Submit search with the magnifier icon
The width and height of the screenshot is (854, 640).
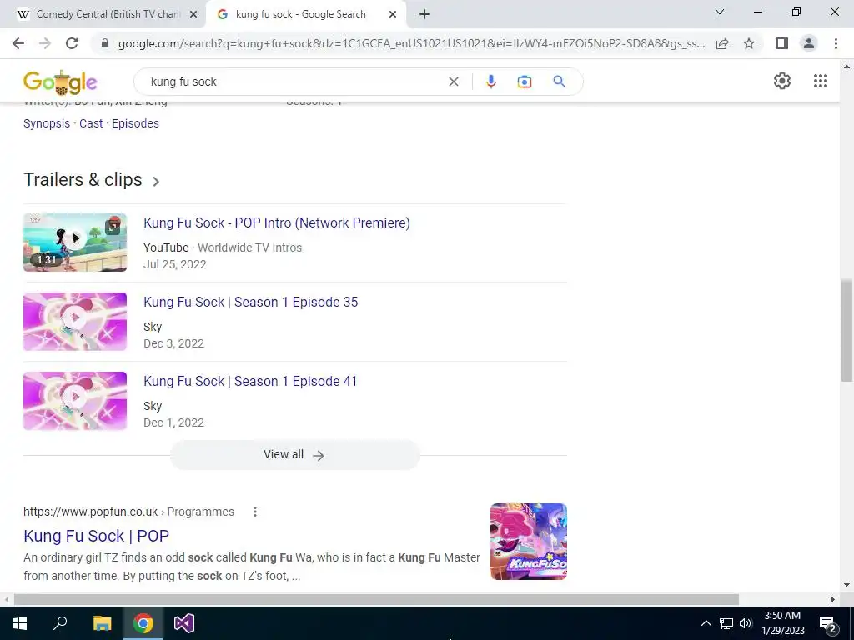point(559,82)
